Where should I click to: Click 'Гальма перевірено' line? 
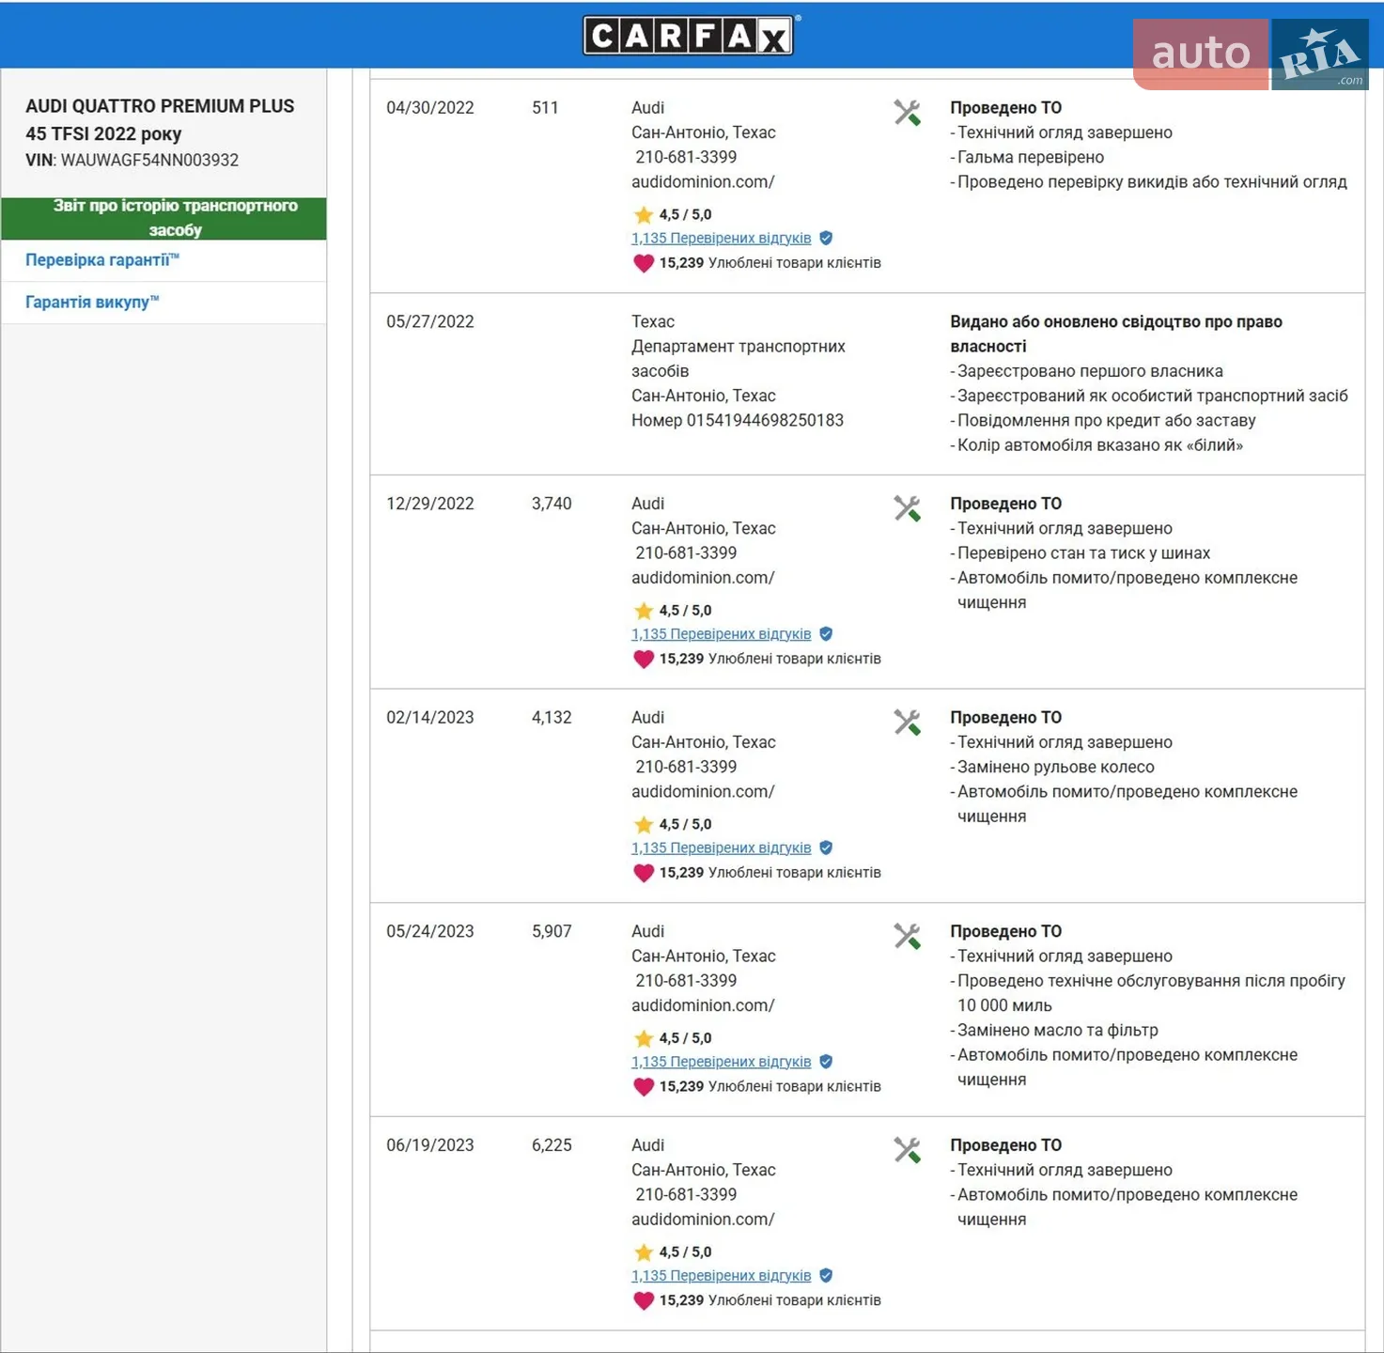pos(1030,158)
